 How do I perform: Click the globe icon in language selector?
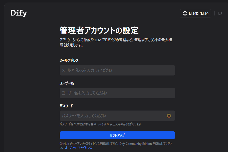(185, 13)
